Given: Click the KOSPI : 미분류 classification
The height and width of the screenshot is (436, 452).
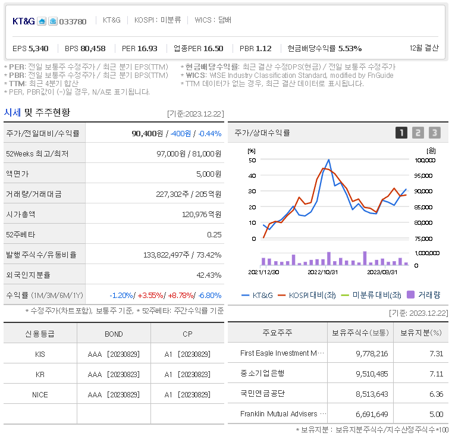Looking at the screenshot, I should pos(158,20).
